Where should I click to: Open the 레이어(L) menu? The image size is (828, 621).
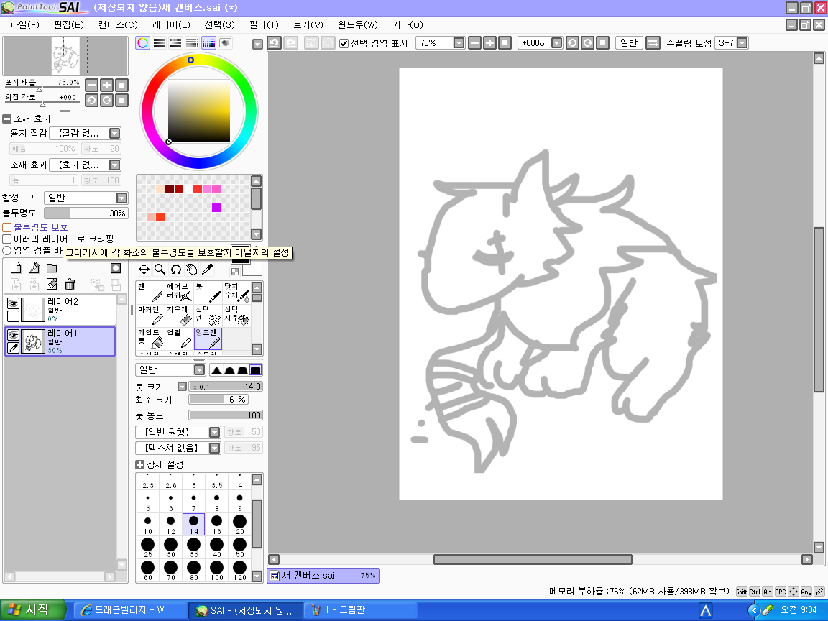point(171,24)
